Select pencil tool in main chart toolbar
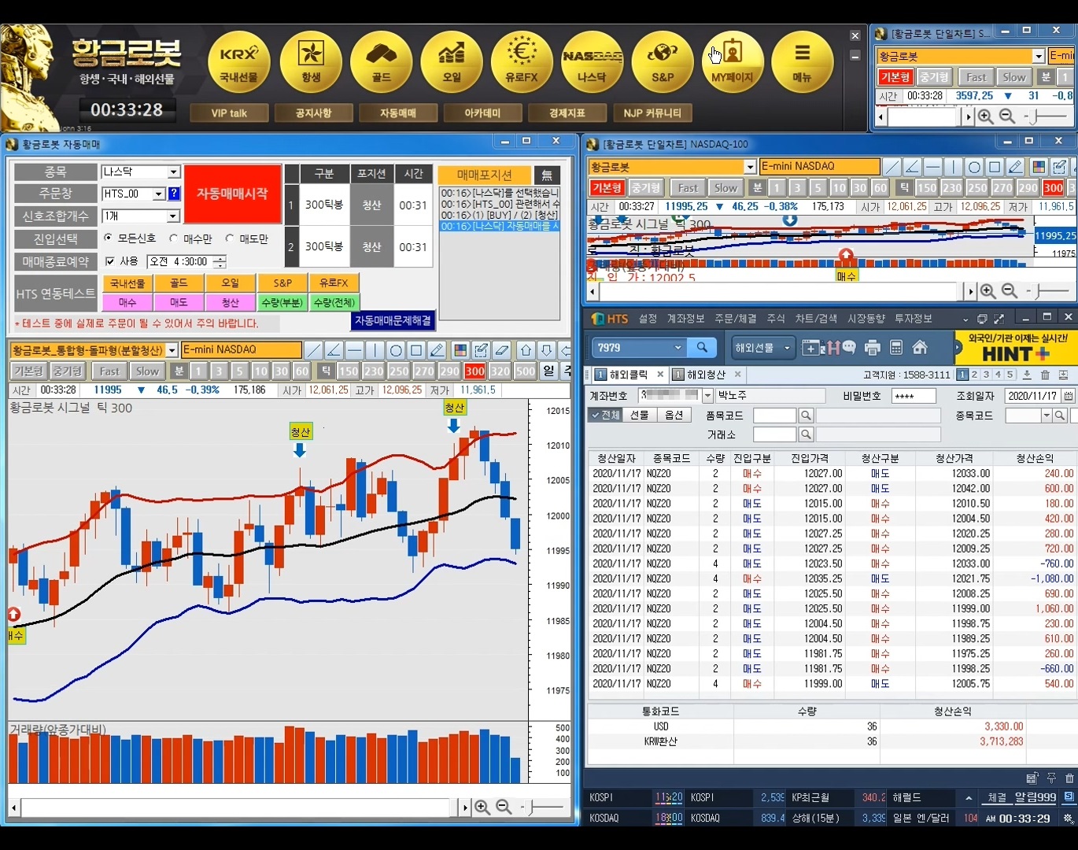1078x850 pixels. pos(437,350)
